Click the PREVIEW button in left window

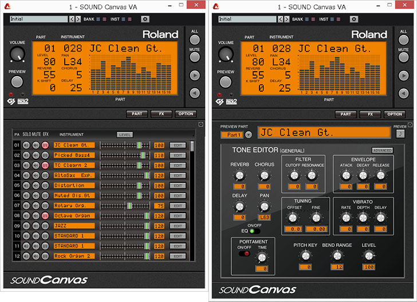17,82
